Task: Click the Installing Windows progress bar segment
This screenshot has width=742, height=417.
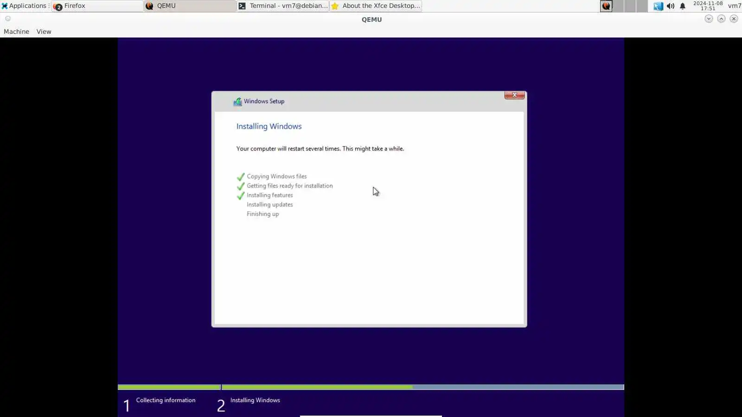Action: pyautogui.click(x=423, y=387)
